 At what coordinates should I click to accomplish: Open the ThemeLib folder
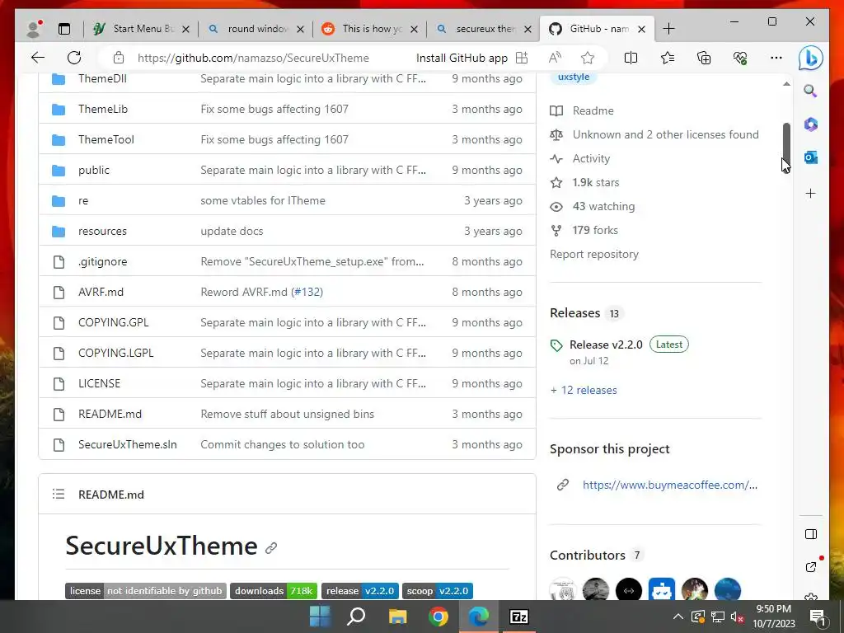(103, 109)
